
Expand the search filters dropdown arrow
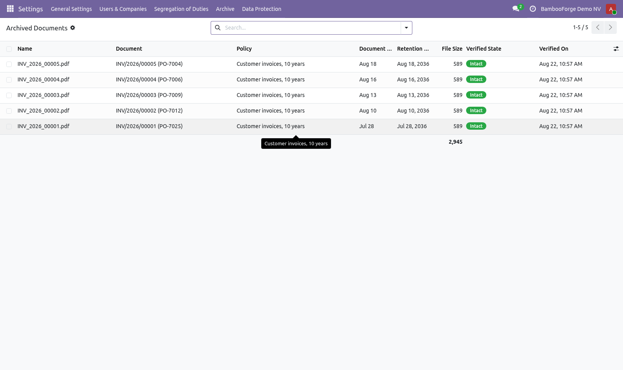[406, 28]
